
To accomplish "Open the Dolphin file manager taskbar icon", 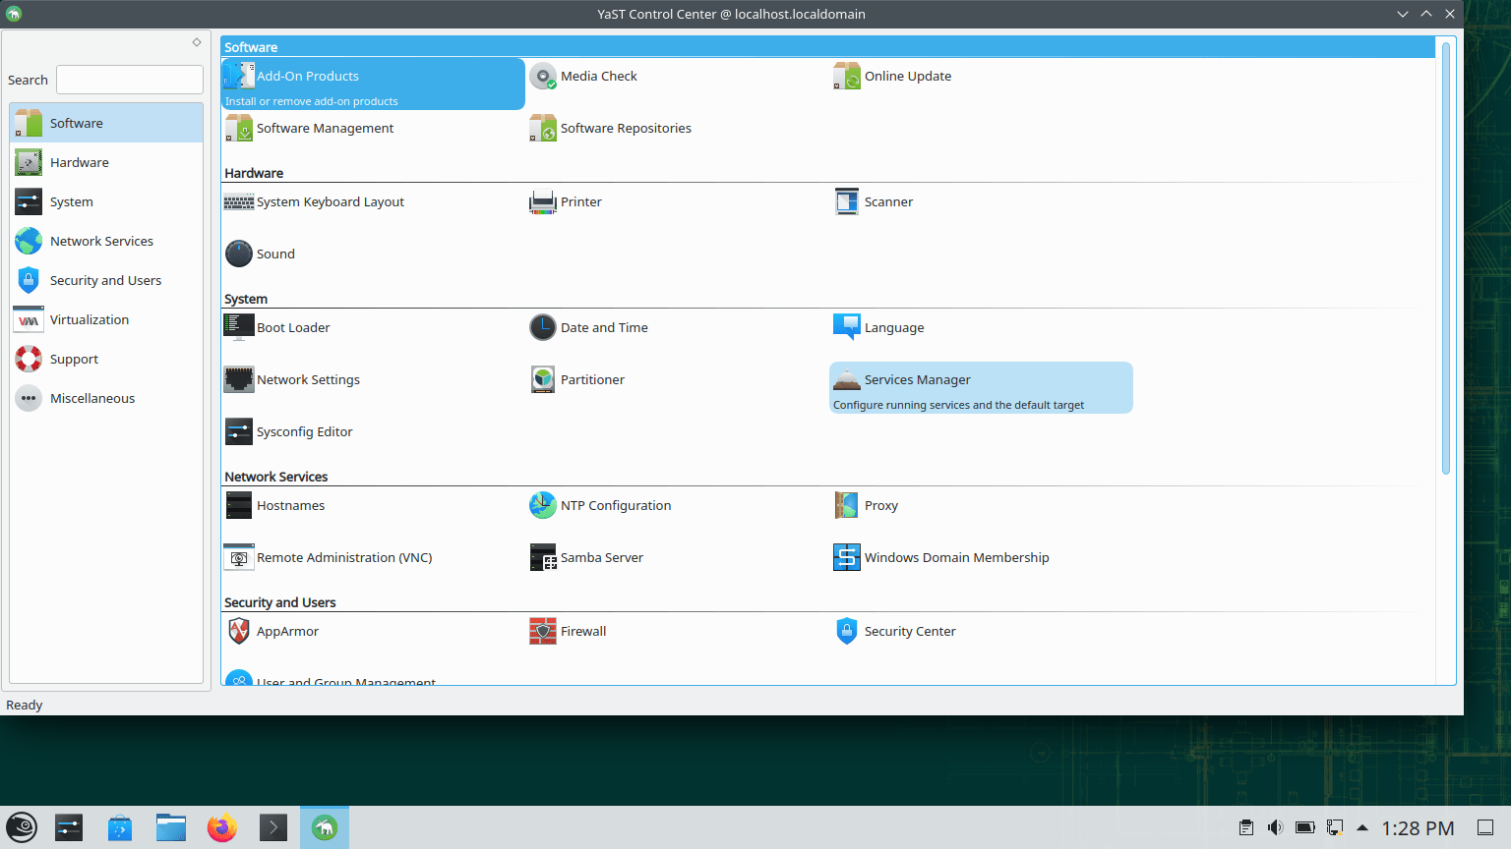I will coord(171,827).
